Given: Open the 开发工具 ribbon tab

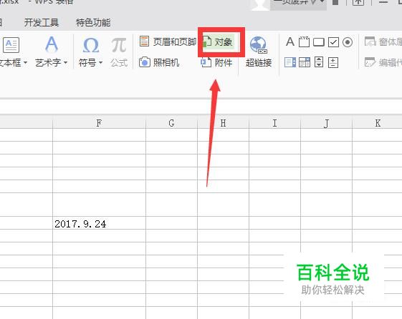Looking at the screenshot, I should point(42,22).
